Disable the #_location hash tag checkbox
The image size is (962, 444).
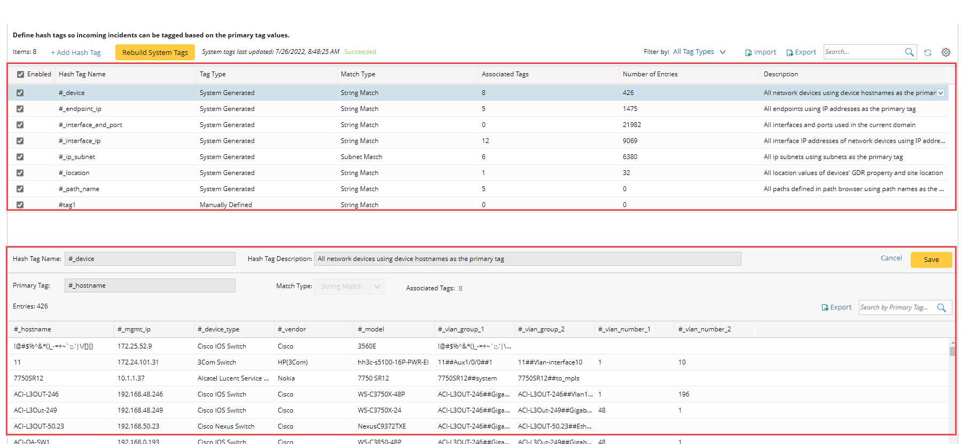pos(20,173)
